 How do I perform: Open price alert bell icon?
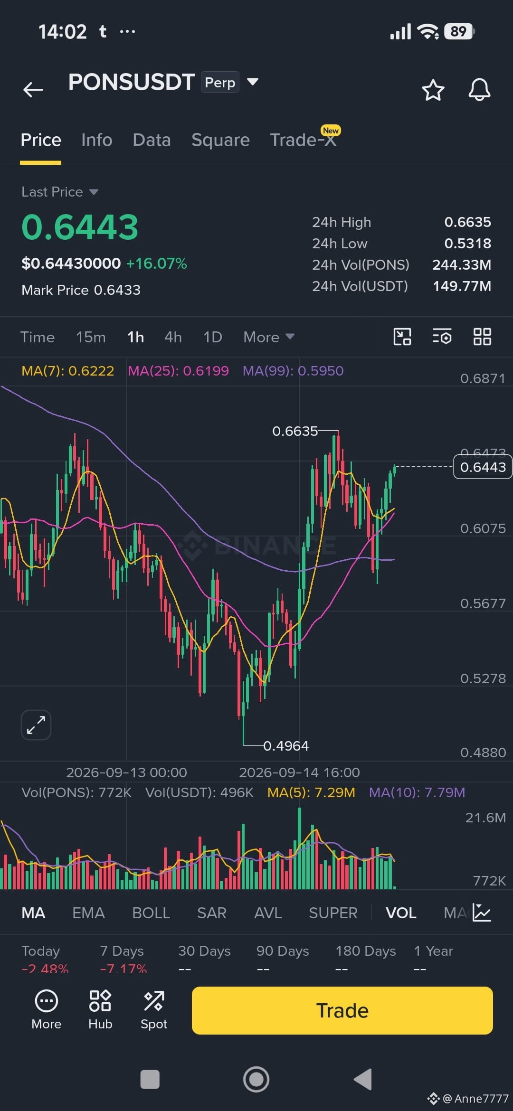(479, 90)
